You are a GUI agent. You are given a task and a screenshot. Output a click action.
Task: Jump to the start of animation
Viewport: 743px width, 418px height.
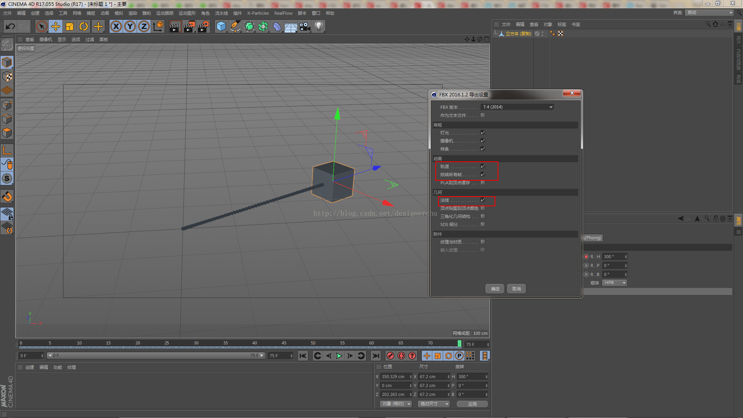[x=303, y=356]
